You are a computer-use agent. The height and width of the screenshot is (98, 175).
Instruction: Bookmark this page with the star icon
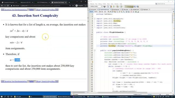[x=73, y=5]
